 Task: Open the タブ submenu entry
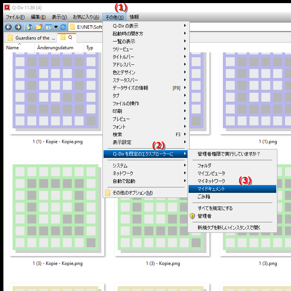(x=145, y=95)
